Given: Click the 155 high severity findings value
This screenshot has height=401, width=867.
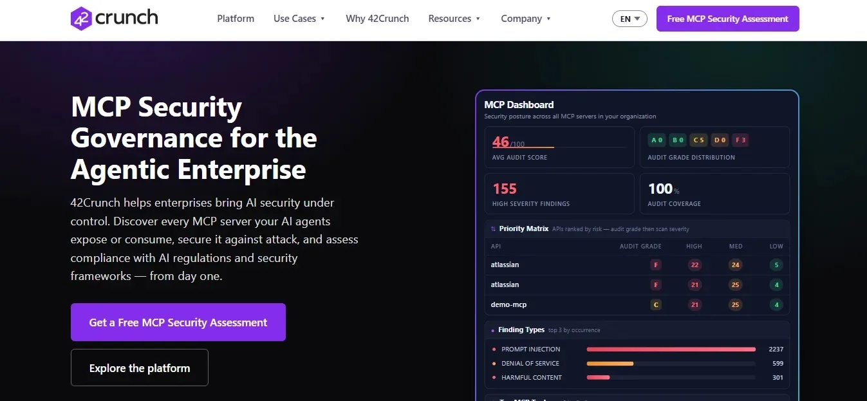Looking at the screenshot, I should [505, 189].
